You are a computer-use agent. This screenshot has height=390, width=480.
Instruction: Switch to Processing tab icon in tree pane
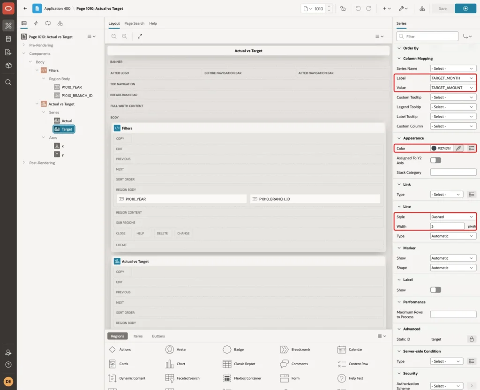click(48, 23)
